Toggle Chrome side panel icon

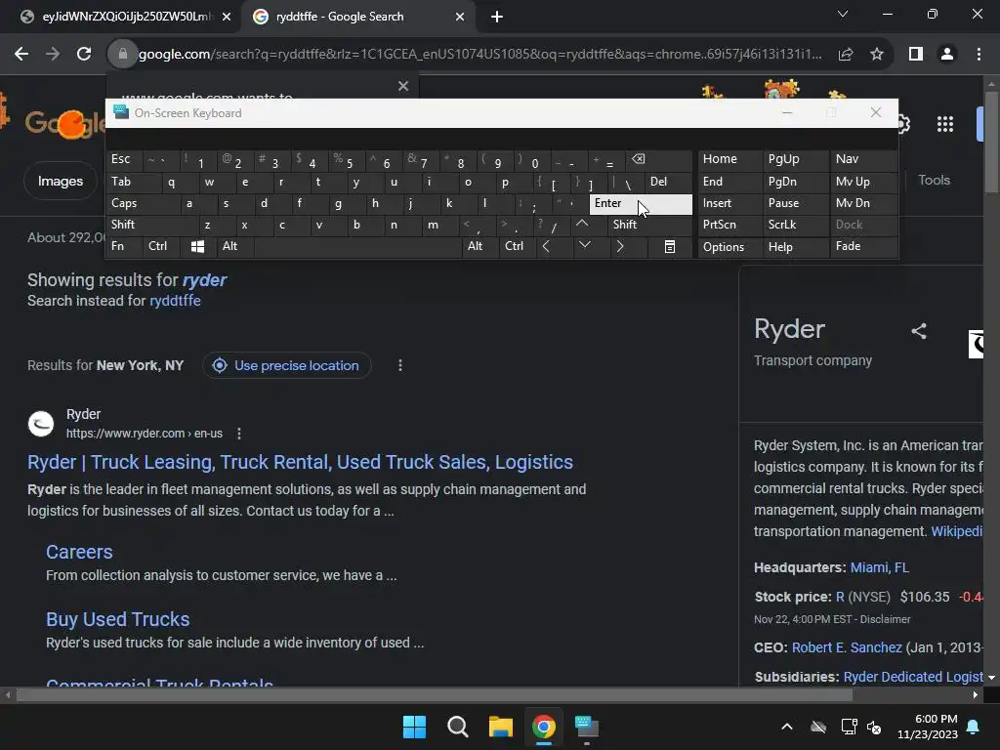click(x=916, y=55)
